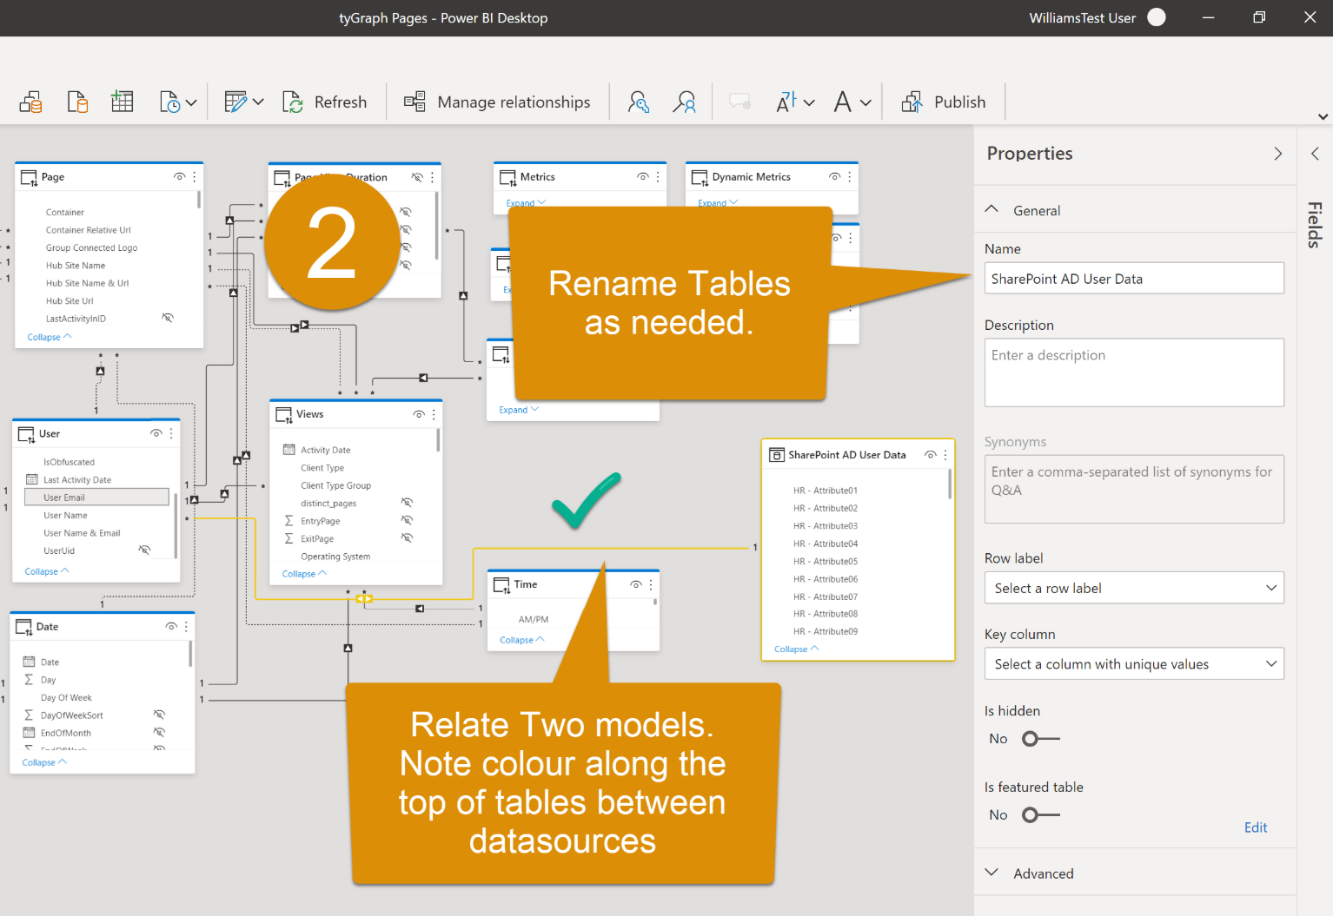
Task: Toggle the Is featured table switch
Action: click(1040, 815)
